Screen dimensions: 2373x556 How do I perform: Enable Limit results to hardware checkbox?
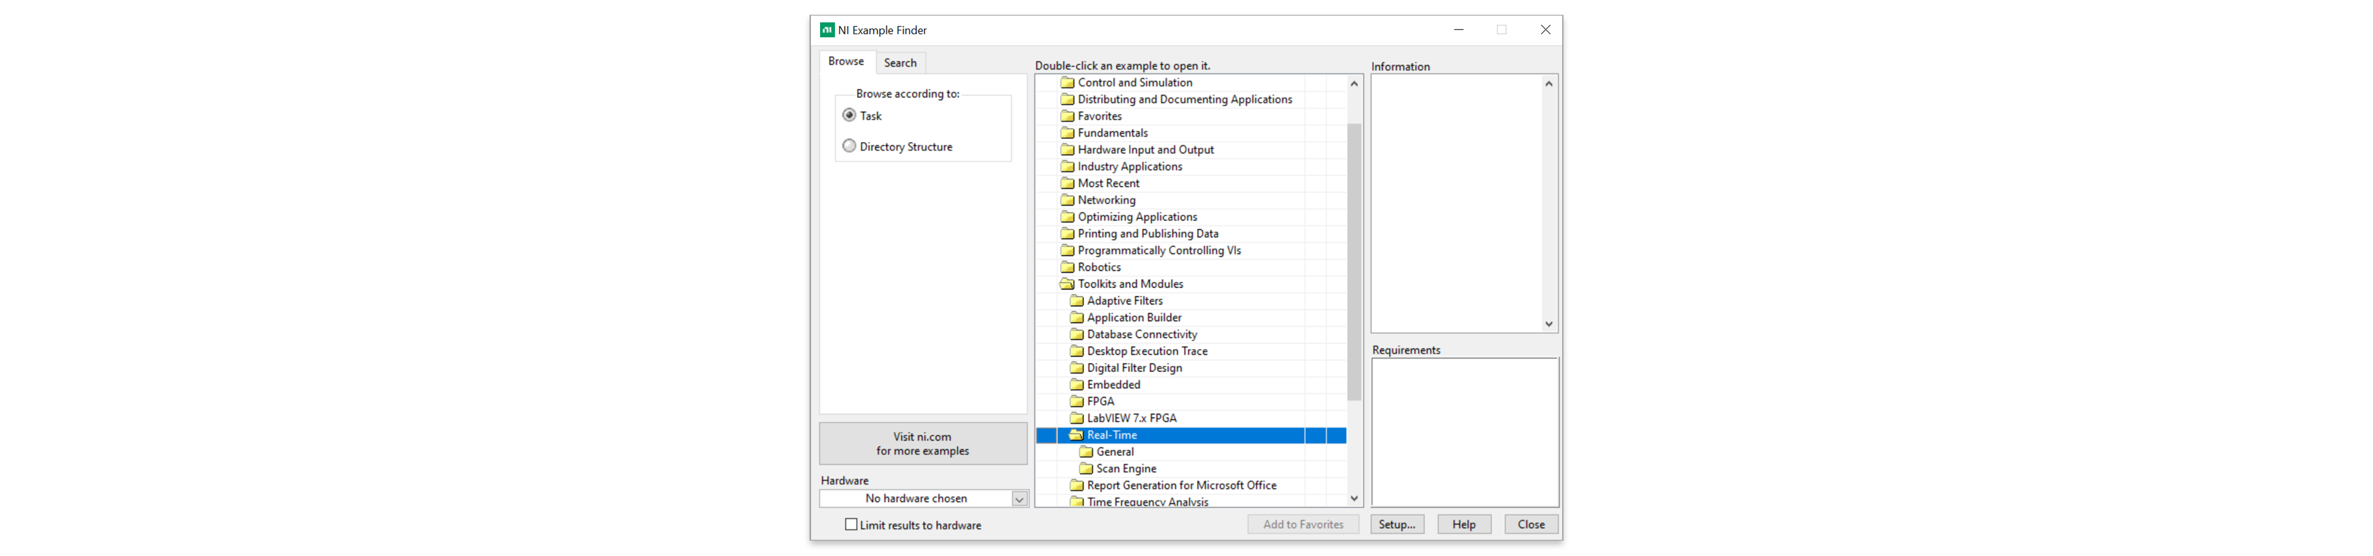(x=851, y=524)
